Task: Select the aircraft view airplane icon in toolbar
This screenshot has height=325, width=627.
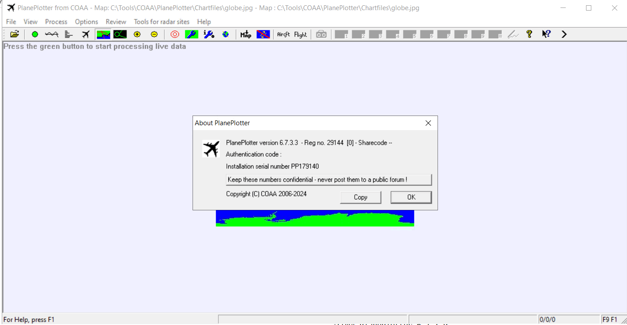Action: tap(85, 34)
